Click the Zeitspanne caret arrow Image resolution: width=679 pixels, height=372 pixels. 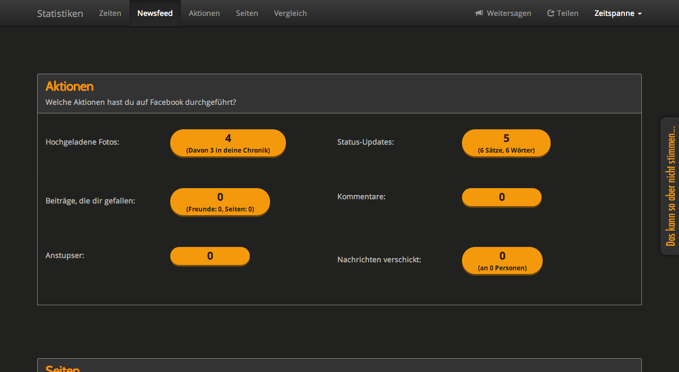640,14
